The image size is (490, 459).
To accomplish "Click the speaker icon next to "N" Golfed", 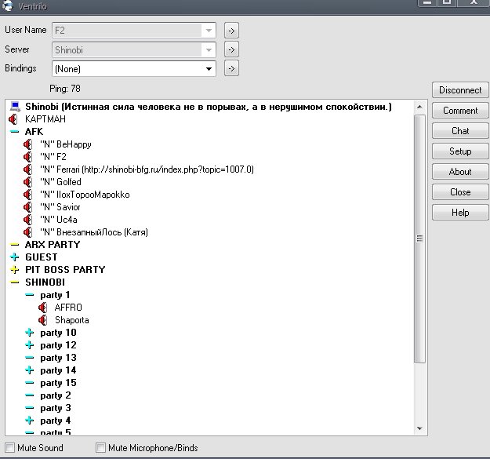I will pos(27,182).
